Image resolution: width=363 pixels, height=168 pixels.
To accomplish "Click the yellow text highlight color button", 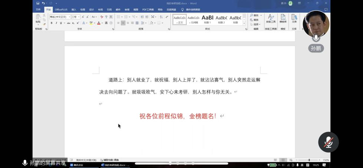I will (91, 23).
